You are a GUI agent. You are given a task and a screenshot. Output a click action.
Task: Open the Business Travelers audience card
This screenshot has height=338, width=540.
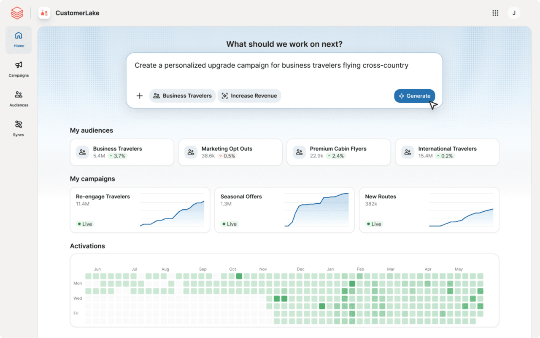tap(122, 152)
